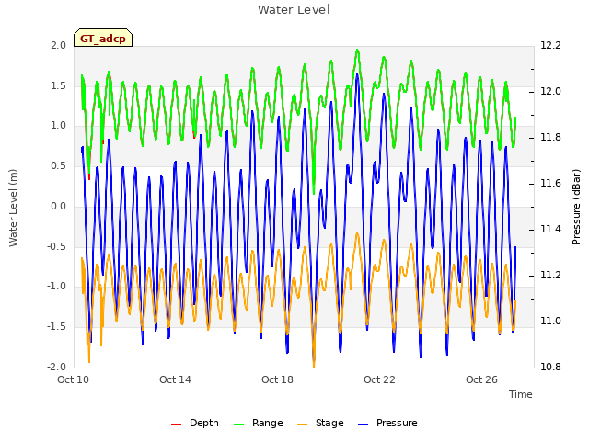Click the Range legend entry

click(x=258, y=423)
